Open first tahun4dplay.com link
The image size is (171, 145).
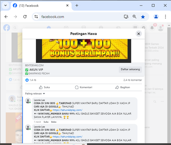pyautogui.click(x=67, y=110)
